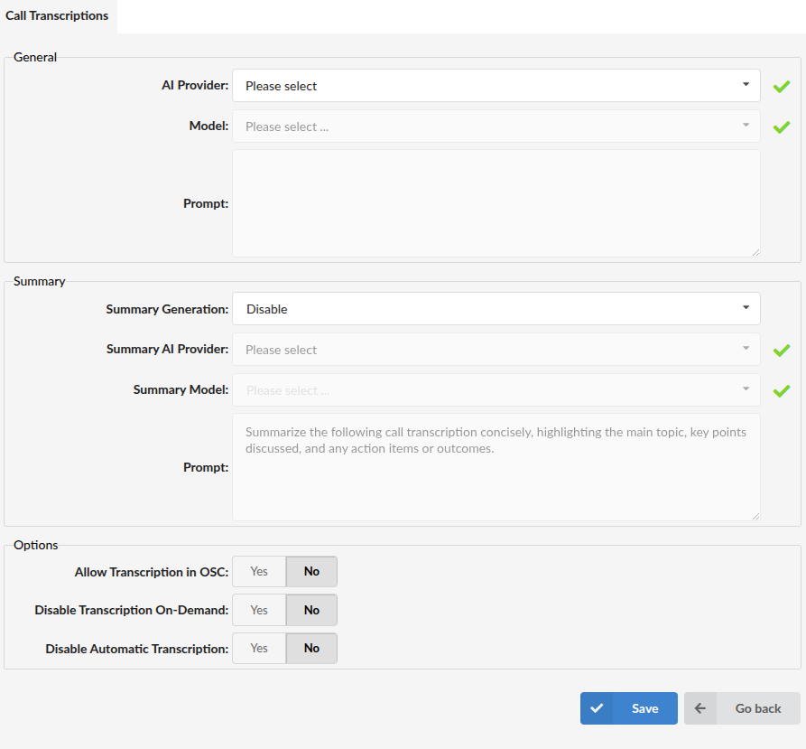Click the left arrow icon on Go back
806x749 pixels.
tap(700, 708)
